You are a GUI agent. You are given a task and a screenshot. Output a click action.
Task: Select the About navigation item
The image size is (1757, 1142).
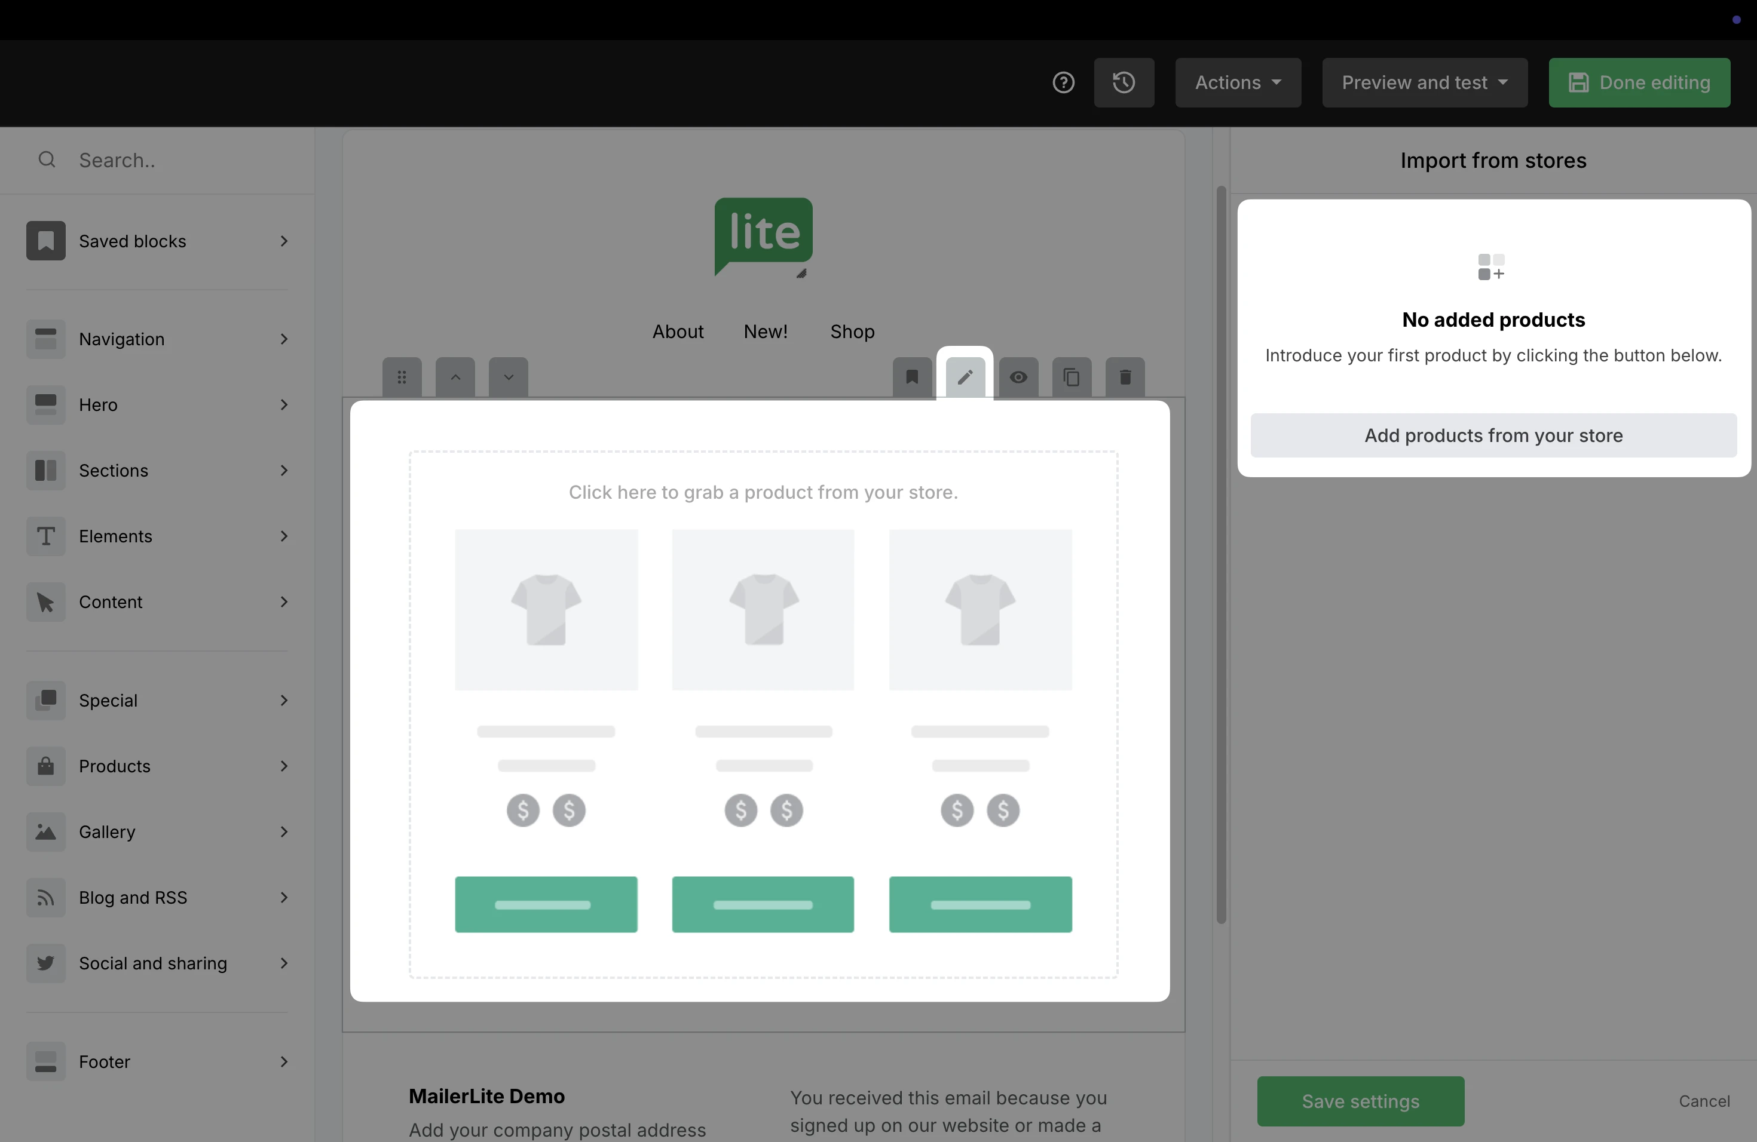coord(678,331)
